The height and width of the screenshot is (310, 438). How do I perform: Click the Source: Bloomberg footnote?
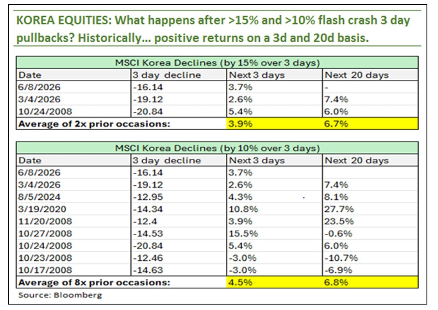60,295
